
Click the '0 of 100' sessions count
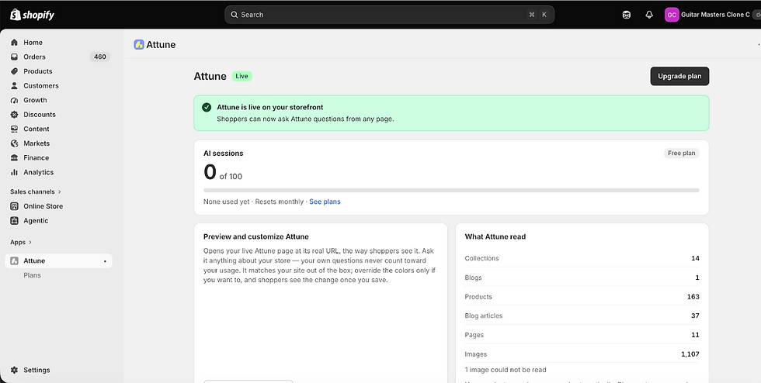tap(223, 173)
